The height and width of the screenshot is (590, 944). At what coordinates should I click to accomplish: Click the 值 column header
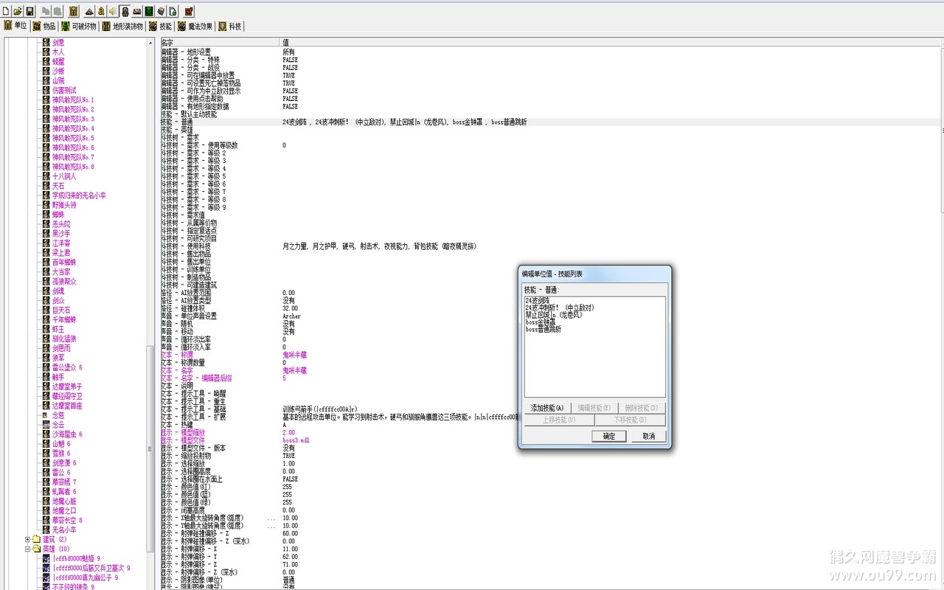click(611, 42)
